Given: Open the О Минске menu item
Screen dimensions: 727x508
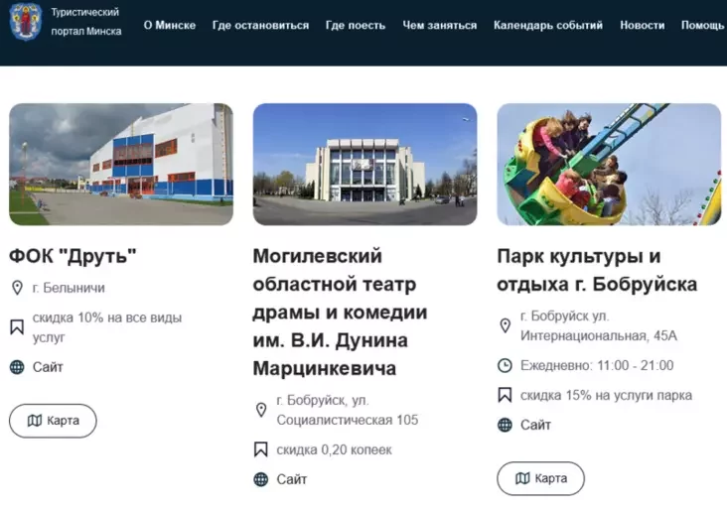Looking at the screenshot, I should [x=169, y=25].
